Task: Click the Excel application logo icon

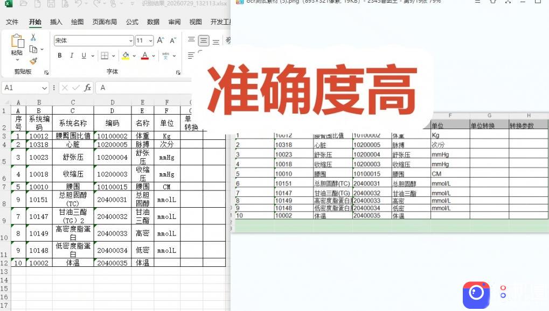Action: (9, 3)
